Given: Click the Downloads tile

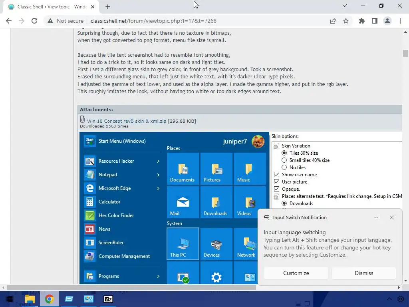Looking at the screenshot, I should [216, 202].
